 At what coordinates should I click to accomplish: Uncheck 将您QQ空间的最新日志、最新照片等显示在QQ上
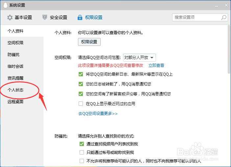81,74
